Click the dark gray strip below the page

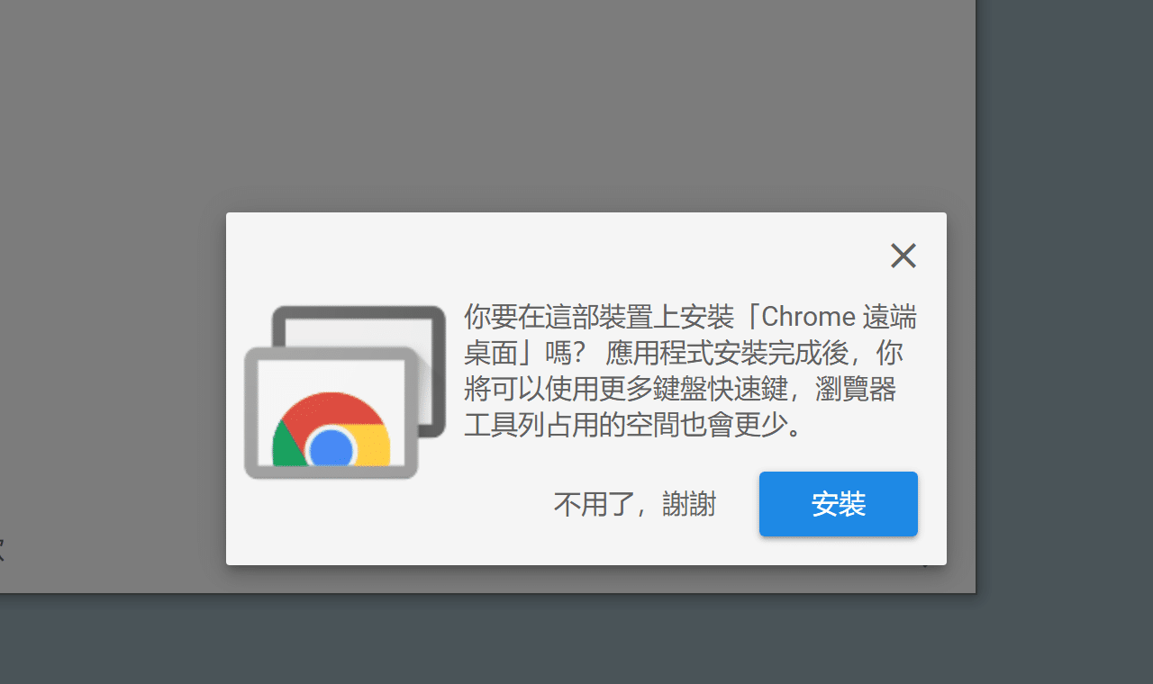(576, 639)
